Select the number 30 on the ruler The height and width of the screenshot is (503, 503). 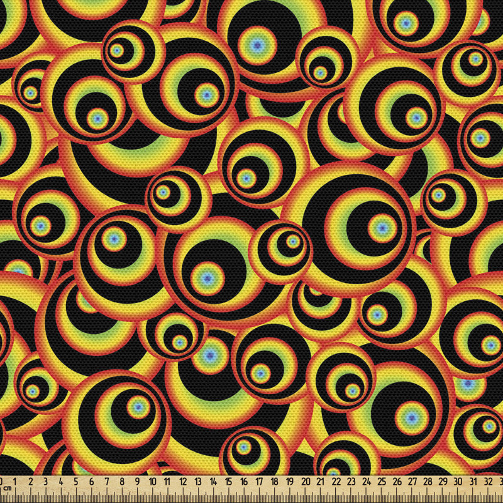pos(458,482)
